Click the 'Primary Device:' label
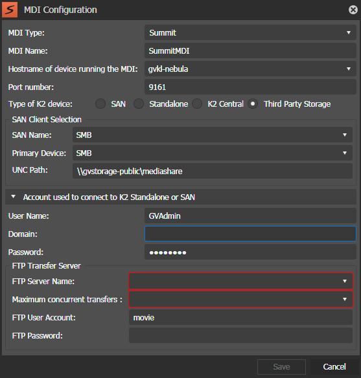The image size is (361, 378). tap(39, 153)
